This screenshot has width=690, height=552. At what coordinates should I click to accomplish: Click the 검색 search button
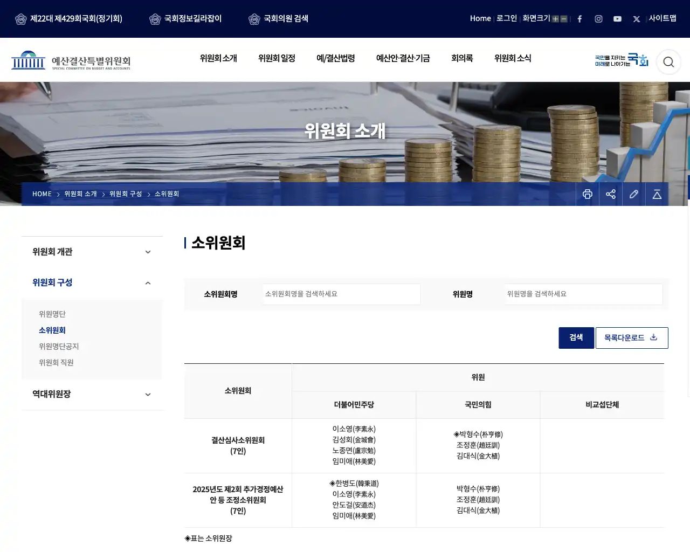click(576, 338)
